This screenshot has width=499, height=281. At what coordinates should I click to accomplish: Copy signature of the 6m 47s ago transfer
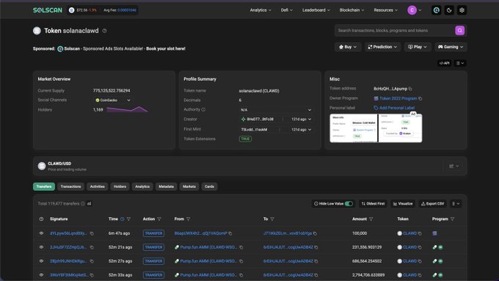[x=92, y=233]
